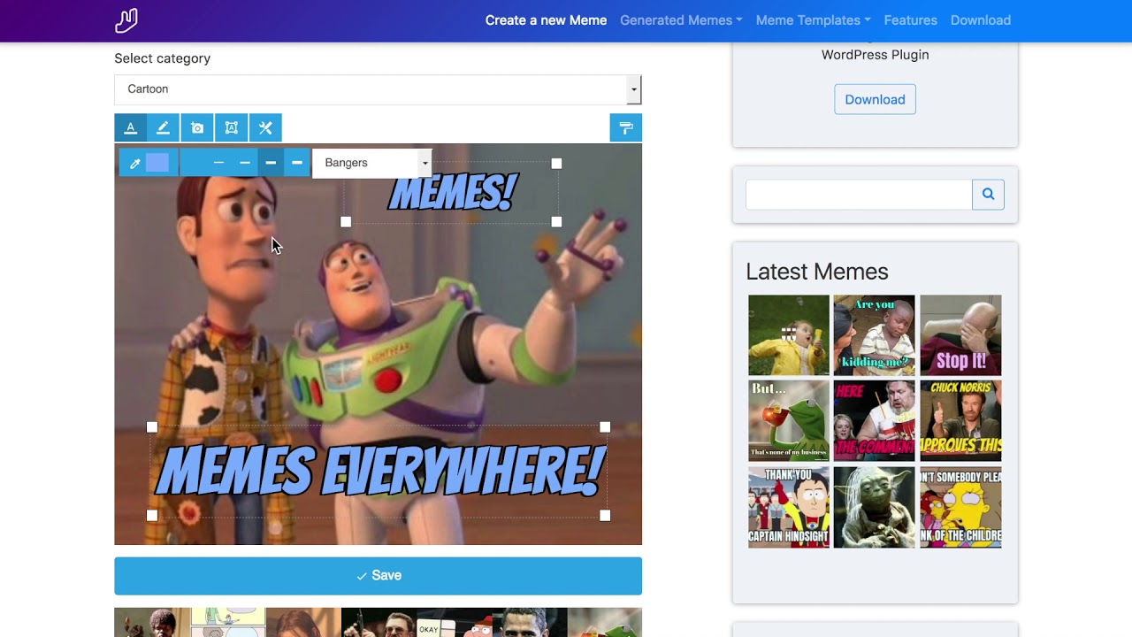Select the pencil drawing tool
Screen dimensions: 1132x637
[x=163, y=128]
